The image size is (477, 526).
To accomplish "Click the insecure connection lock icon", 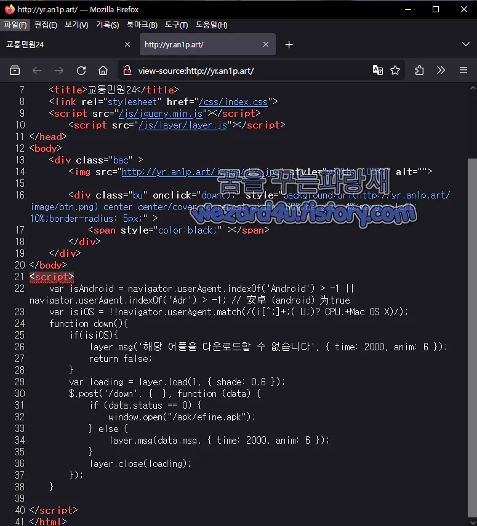I will click(x=127, y=71).
